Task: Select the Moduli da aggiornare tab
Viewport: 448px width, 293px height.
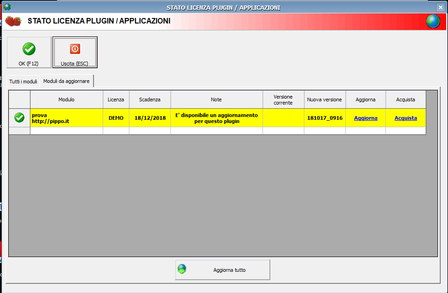Action: [x=67, y=81]
